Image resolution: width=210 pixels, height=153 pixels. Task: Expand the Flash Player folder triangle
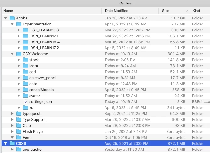[12, 132]
